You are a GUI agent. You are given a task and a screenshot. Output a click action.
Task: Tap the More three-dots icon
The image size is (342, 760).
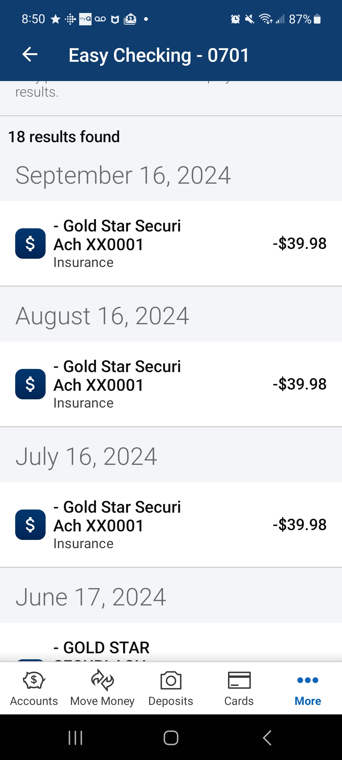[308, 680]
